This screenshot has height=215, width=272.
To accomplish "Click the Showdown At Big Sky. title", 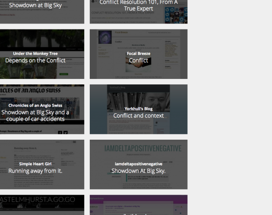I will click(x=139, y=171).
